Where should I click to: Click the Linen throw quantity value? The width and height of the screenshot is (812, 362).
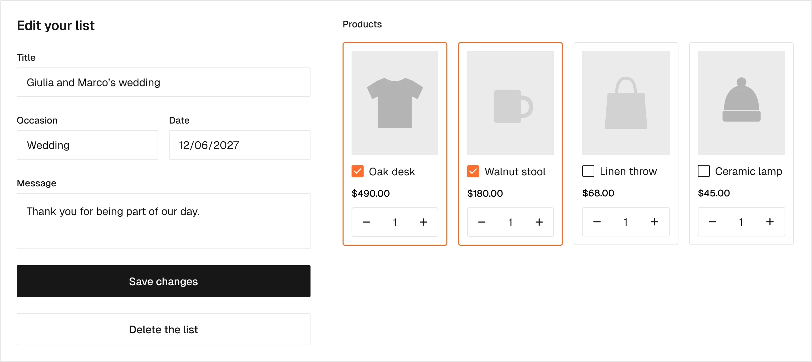pos(626,222)
